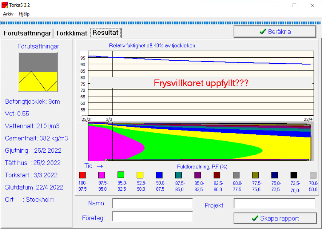322x229 pixels.
Task: Click the teal 87,5-85,0 legend swatch
Action: tap(178, 175)
